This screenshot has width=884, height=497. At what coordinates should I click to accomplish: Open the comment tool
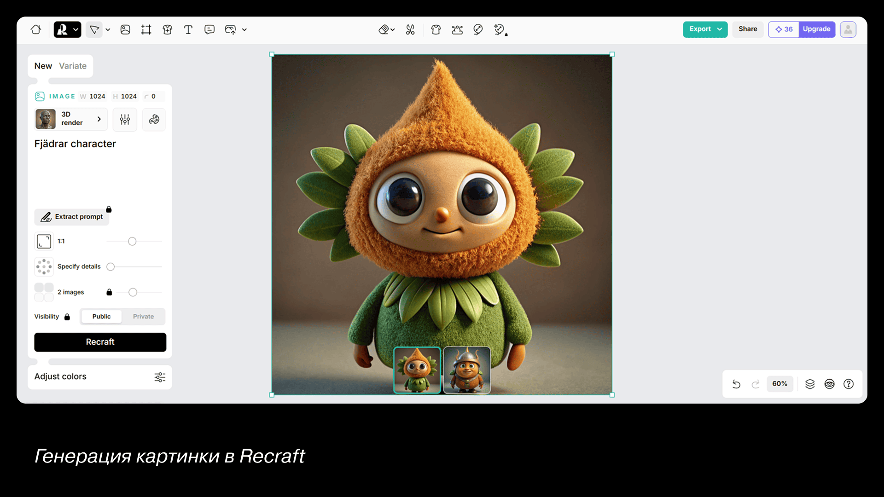209,29
